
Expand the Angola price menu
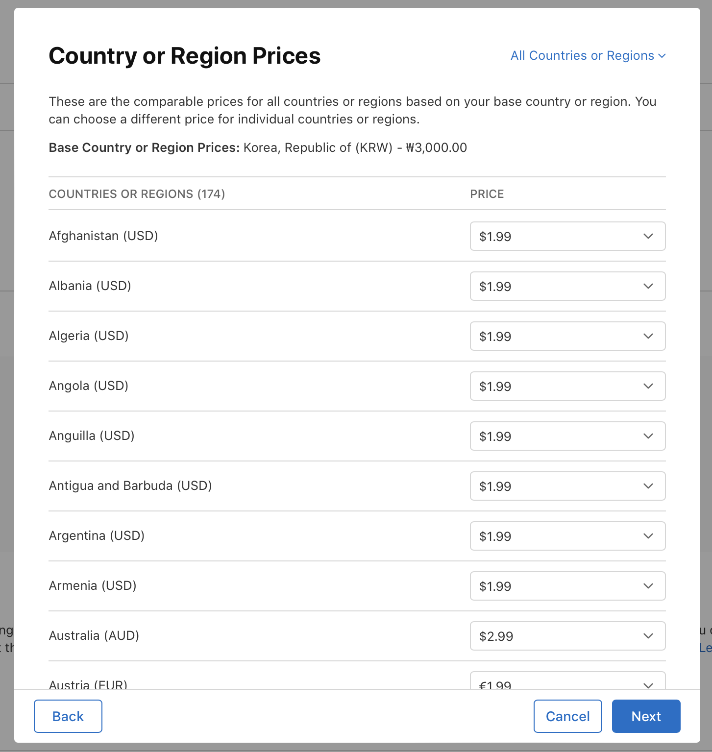pos(567,386)
